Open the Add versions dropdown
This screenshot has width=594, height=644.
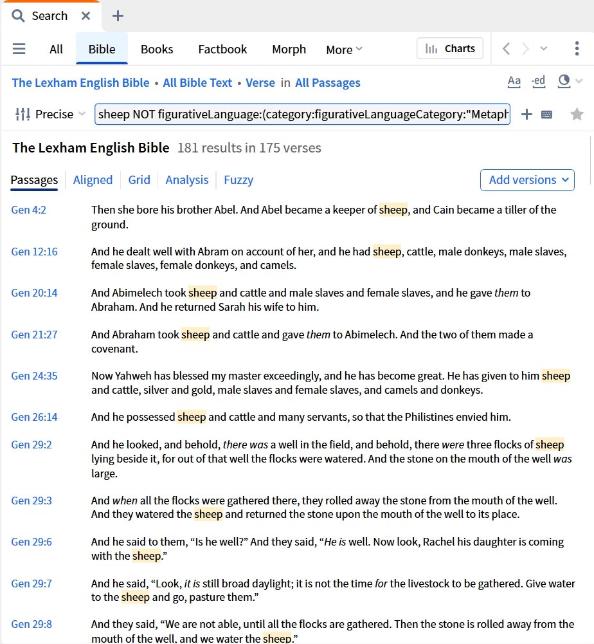click(527, 180)
